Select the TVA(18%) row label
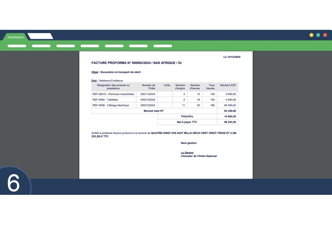The image size is (332, 225). [x=187, y=117]
